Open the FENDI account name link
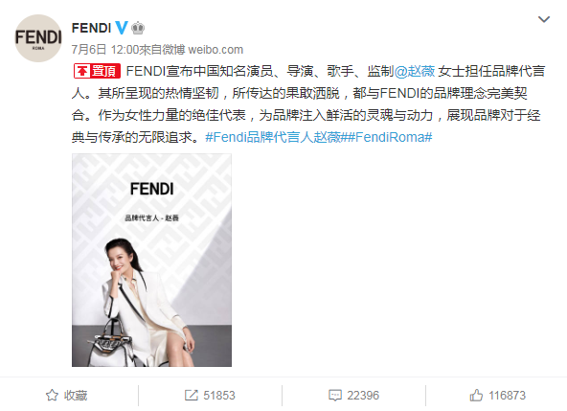The image size is (567, 411). tap(92, 28)
